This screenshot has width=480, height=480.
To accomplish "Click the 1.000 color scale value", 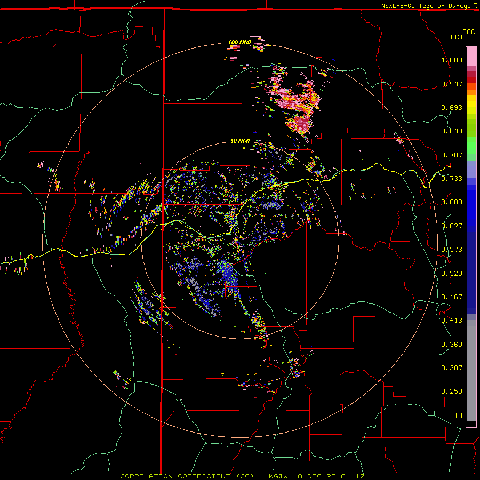I will pyautogui.click(x=452, y=60).
